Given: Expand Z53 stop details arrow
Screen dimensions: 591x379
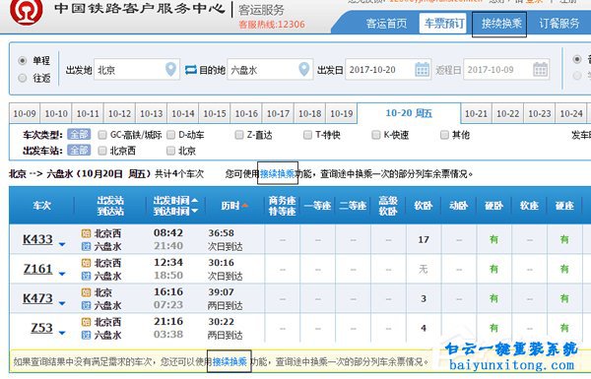Looking at the screenshot, I should tap(62, 333).
